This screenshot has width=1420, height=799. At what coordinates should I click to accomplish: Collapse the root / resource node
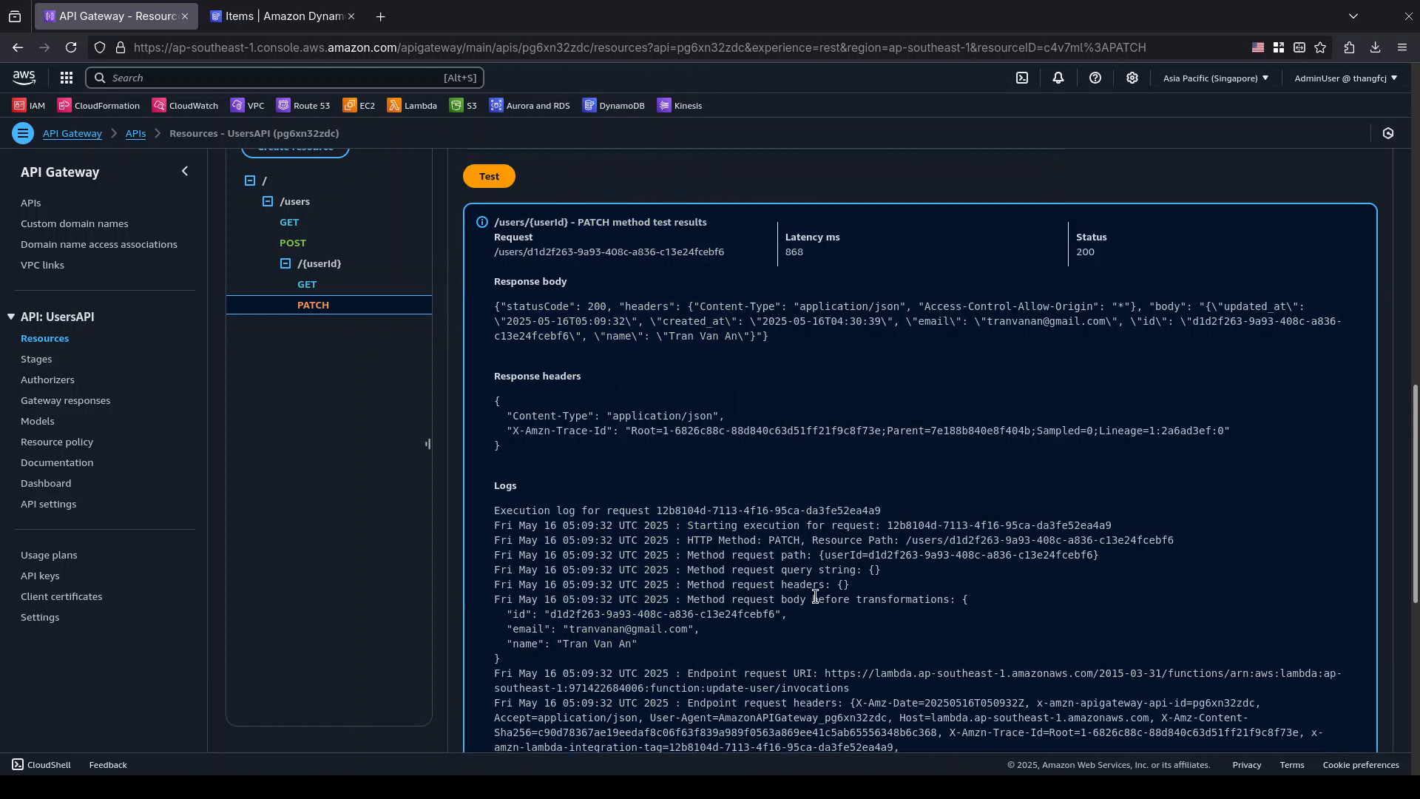click(250, 181)
